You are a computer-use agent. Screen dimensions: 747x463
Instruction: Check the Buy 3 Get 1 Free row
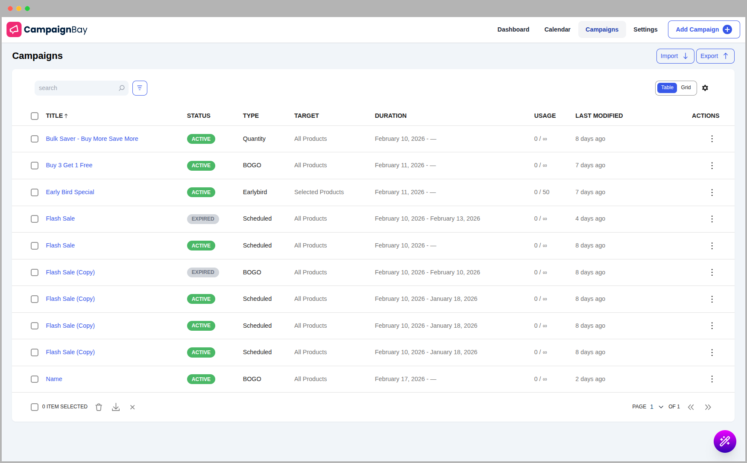click(x=35, y=166)
